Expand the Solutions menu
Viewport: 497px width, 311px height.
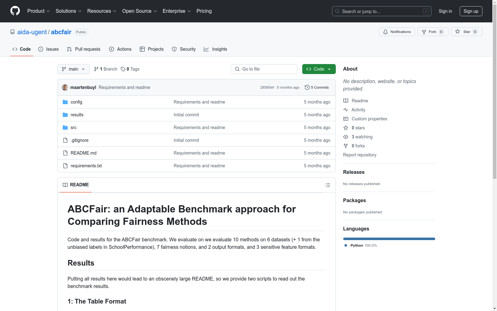(x=69, y=11)
